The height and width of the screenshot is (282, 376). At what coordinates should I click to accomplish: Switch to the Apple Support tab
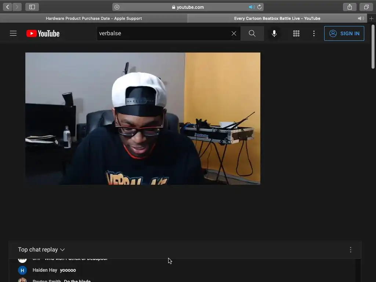click(94, 18)
